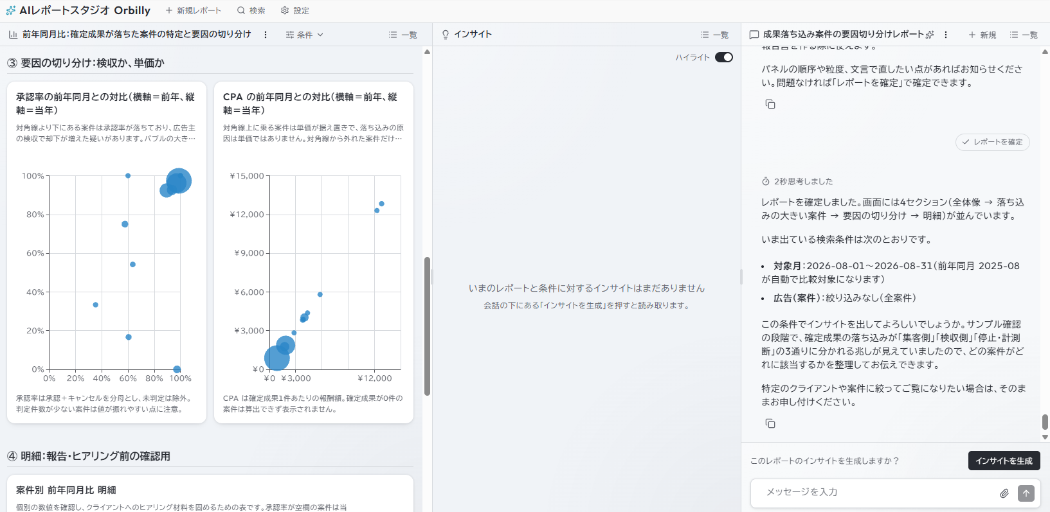This screenshot has width=1050, height=512.
Task: Open the chat panel's 一覧 list
Action: click(1024, 35)
